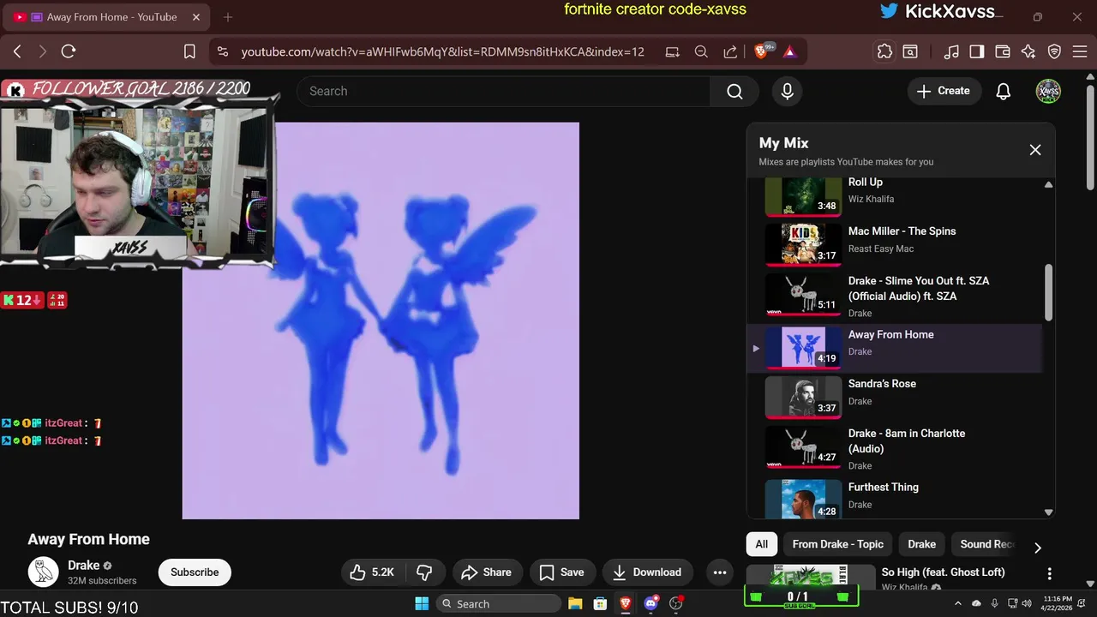This screenshot has width=1097, height=617.
Task: Open So High (feat. Ghost Loft) video
Action: [943, 572]
